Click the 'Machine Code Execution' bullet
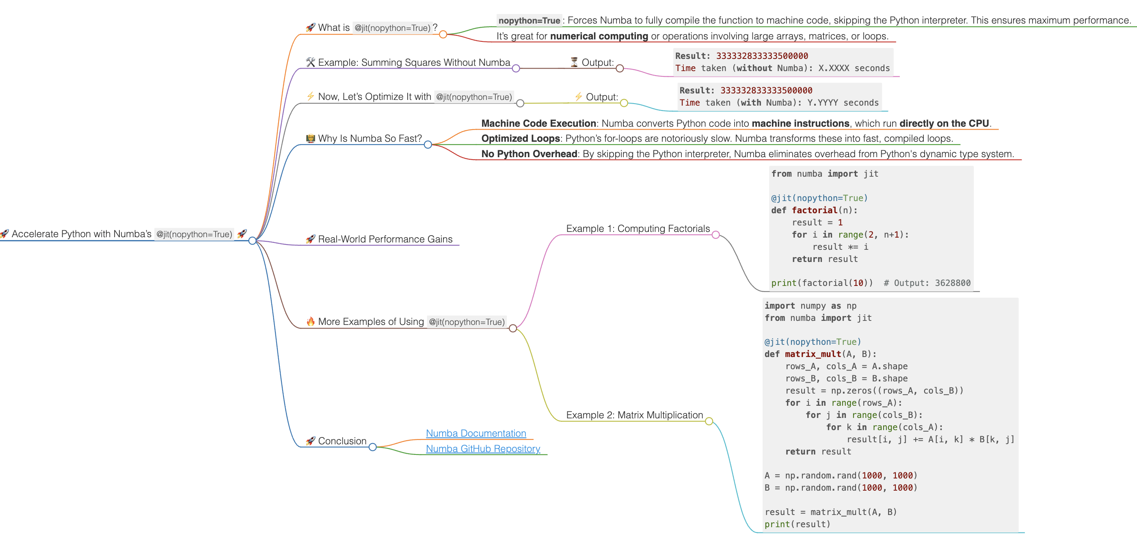The height and width of the screenshot is (541, 1137). coord(736,123)
